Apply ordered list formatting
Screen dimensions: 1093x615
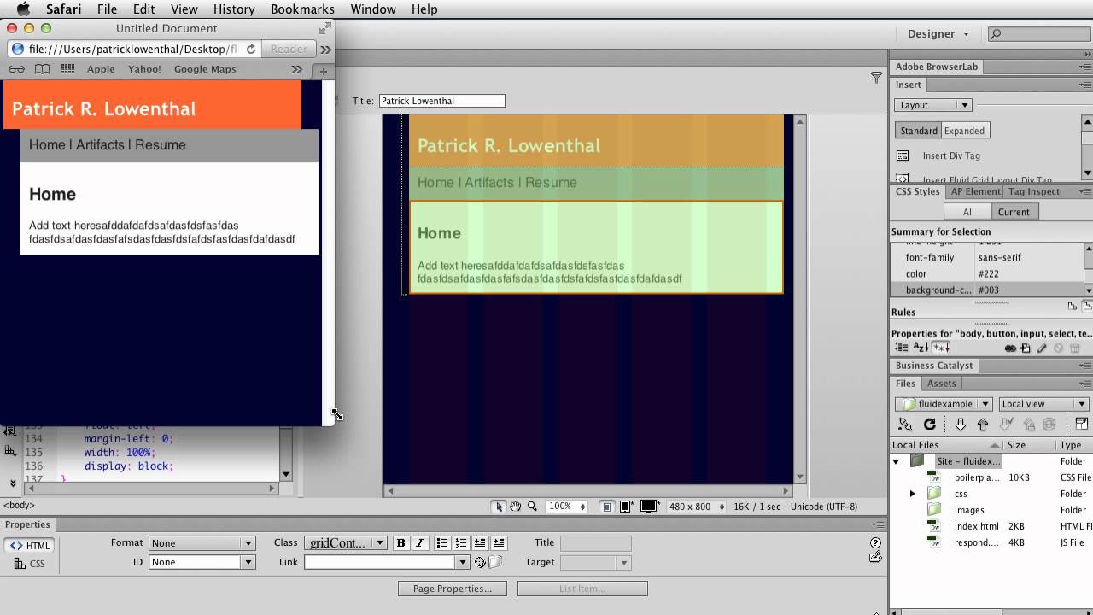(461, 543)
